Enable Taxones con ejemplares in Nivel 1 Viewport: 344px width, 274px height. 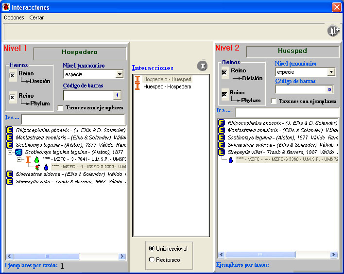(x=60, y=108)
